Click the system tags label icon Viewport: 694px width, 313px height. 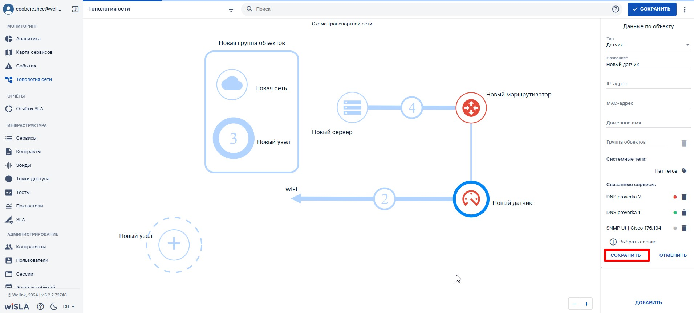click(684, 171)
